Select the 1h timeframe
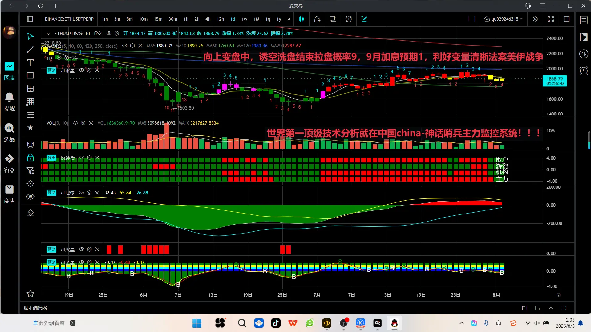The height and width of the screenshot is (332, 591). [x=186, y=19]
